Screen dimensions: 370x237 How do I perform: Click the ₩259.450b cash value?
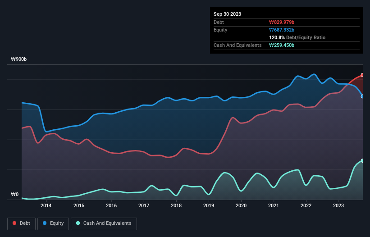tap(282, 45)
